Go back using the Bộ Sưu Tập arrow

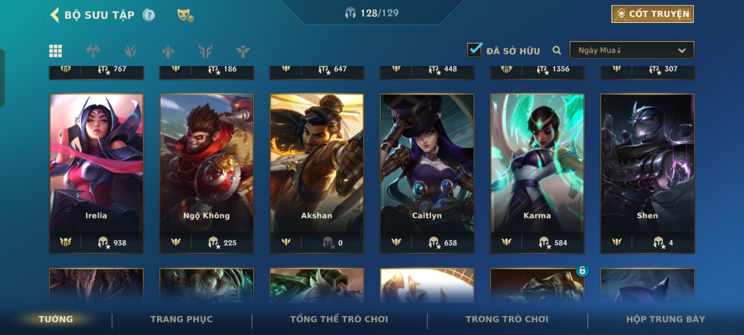(55, 15)
